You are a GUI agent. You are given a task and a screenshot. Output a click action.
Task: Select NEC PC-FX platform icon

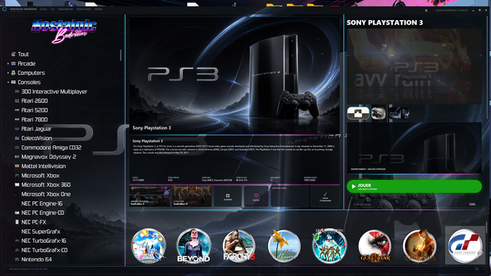[17, 222]
